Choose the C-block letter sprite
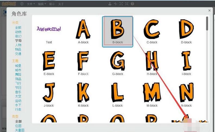This screenshot has height=132, width=215. (152, 32)
